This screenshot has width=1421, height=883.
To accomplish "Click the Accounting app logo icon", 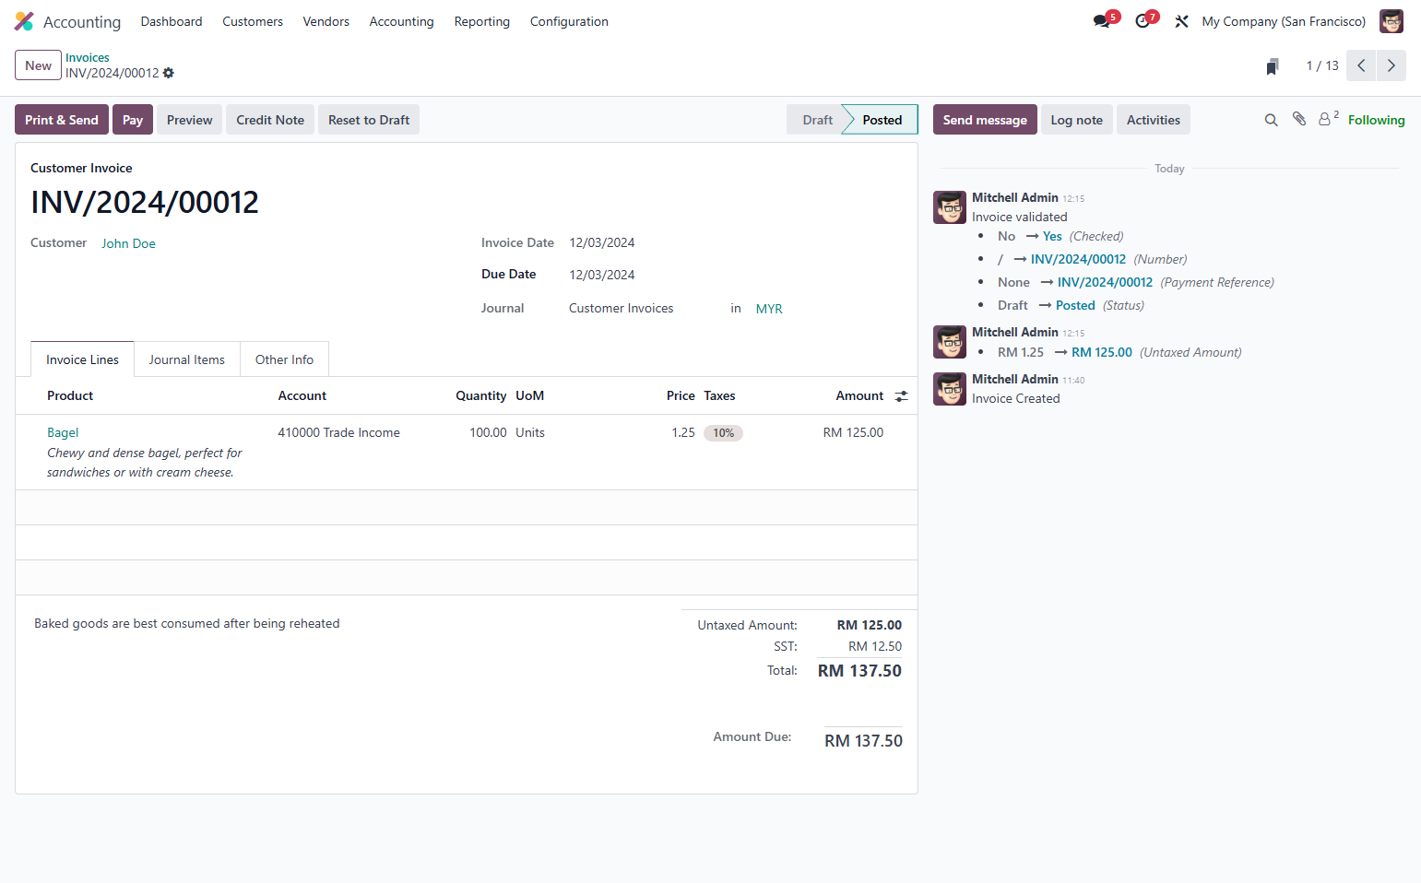I will [24, 21].
